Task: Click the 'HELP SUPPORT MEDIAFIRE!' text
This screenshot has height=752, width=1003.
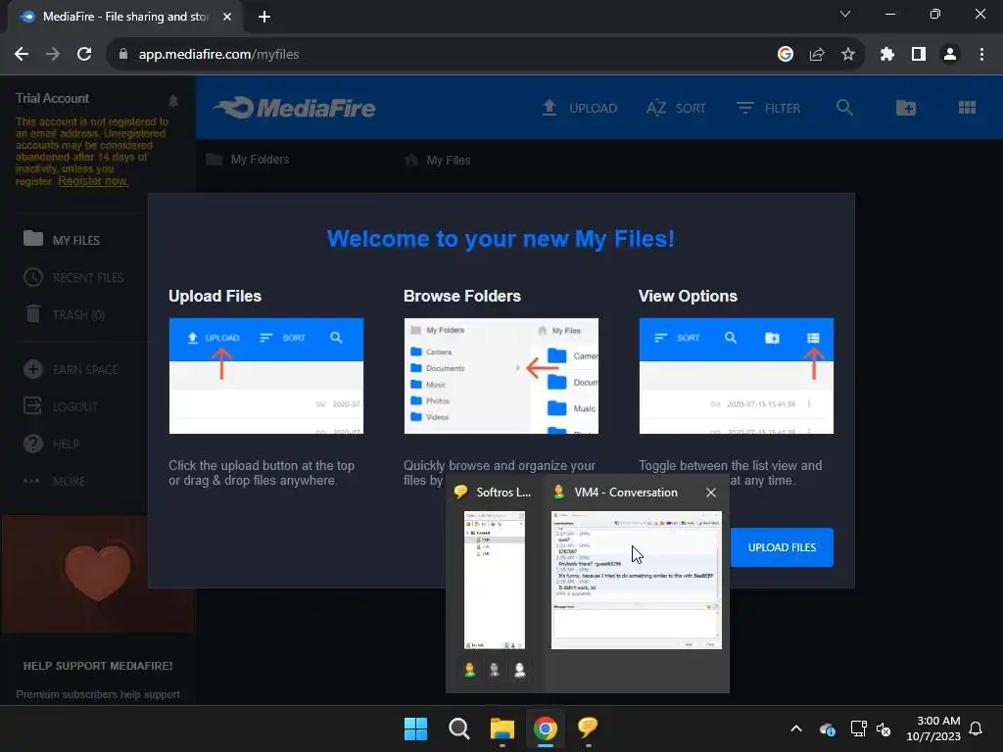Action: tap(98, 666)
